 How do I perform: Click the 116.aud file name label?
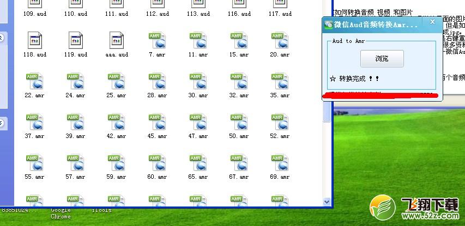tap(239, 14)
